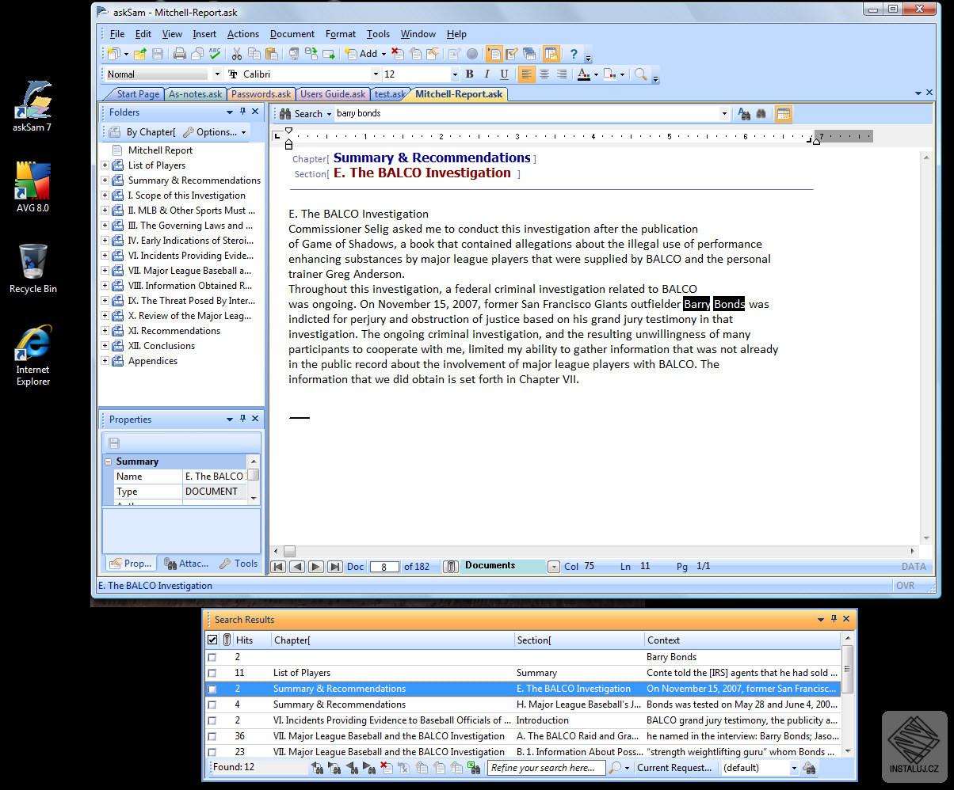Check the box for H. Major League Baseball's result row

212,705
